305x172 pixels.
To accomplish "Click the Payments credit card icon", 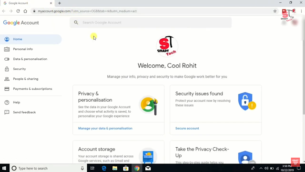I will coord(7,89).
